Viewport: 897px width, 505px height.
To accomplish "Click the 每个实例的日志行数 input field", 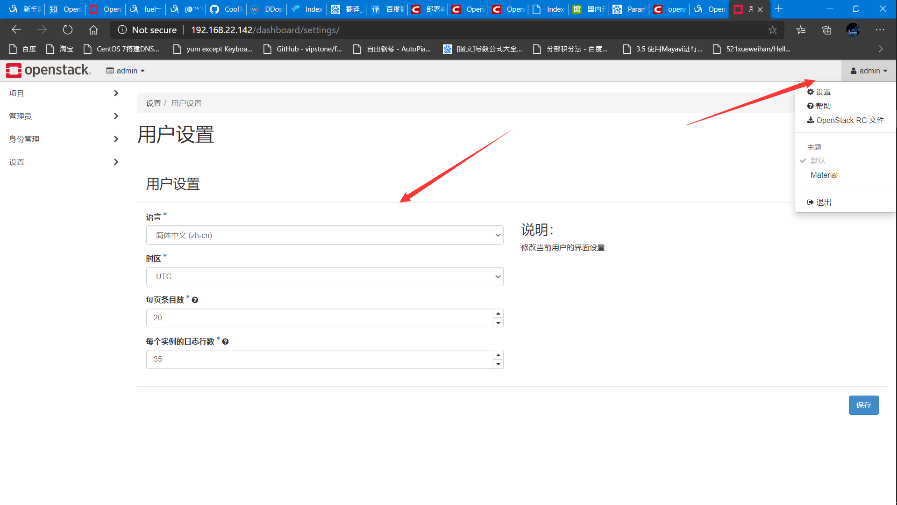I will pos(318,359).
